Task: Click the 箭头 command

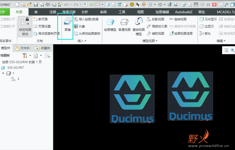Action: coord(205,33)
